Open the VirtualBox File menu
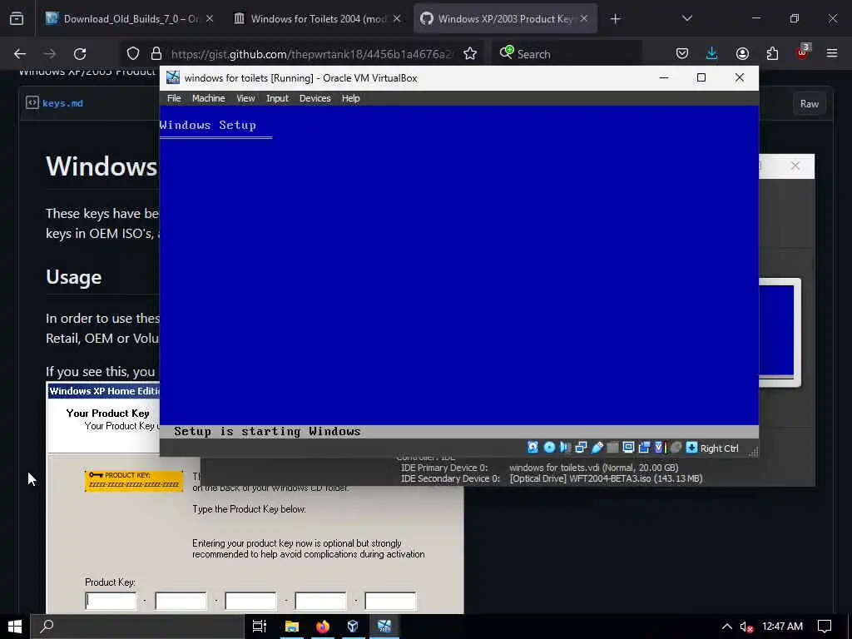 tap(174, 98)
